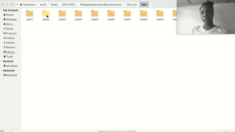Go back with the back arrow

(x=3, y=4)
